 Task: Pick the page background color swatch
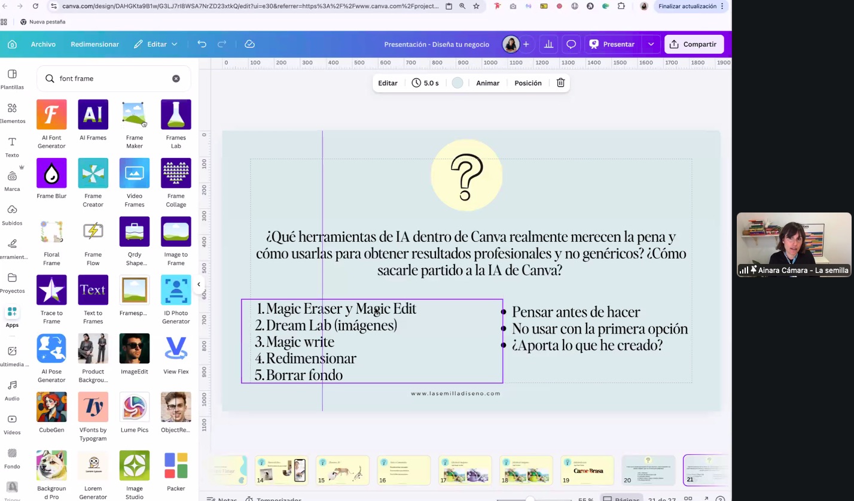[457, 83]
